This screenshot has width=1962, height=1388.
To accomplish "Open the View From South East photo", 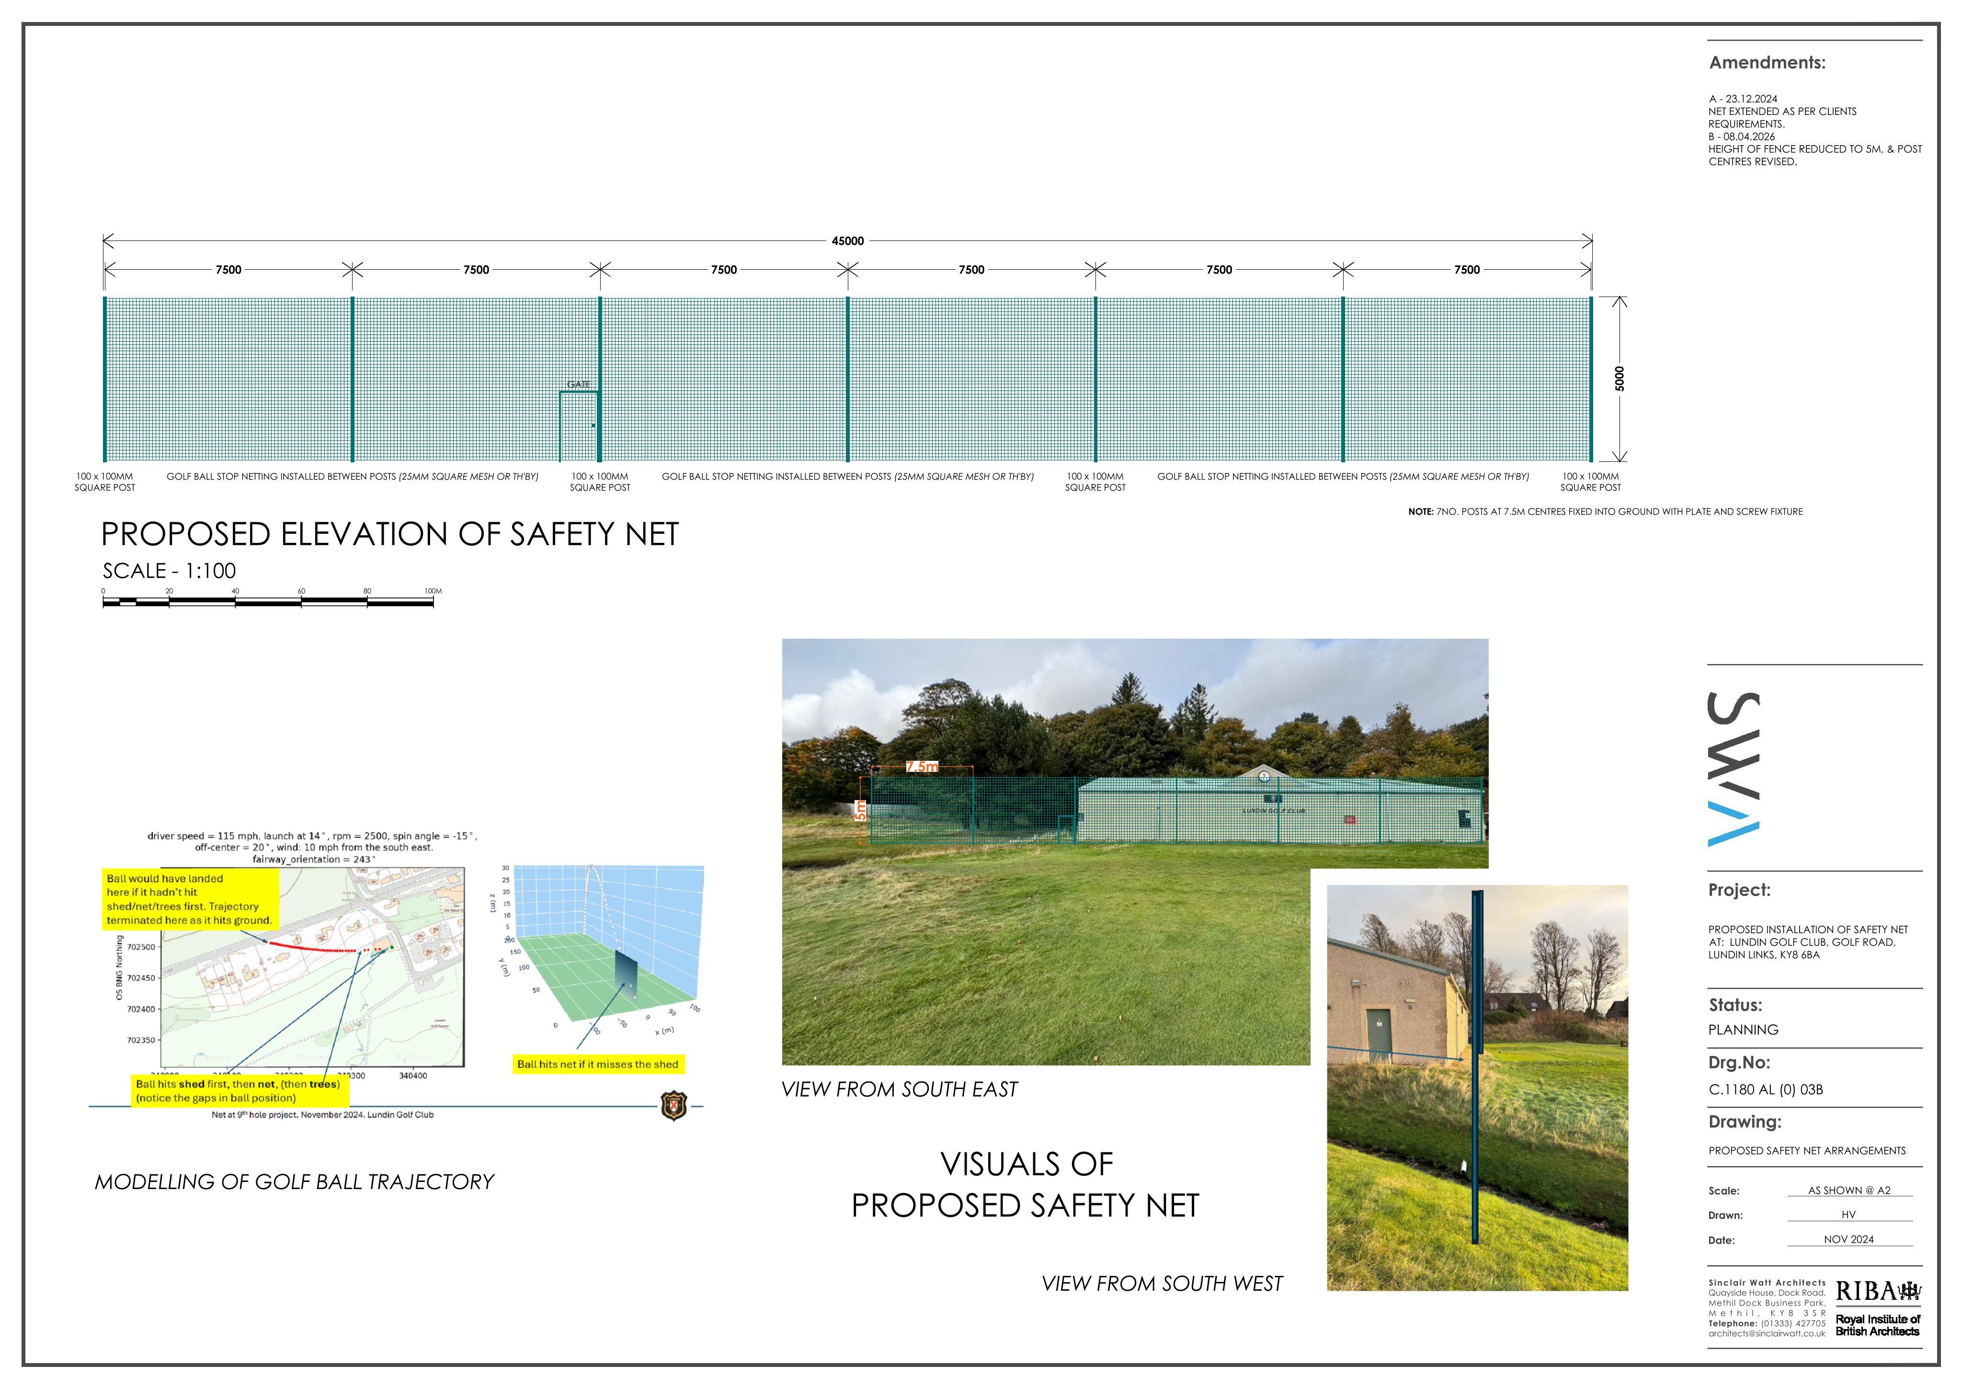I will coord(1135,851).
